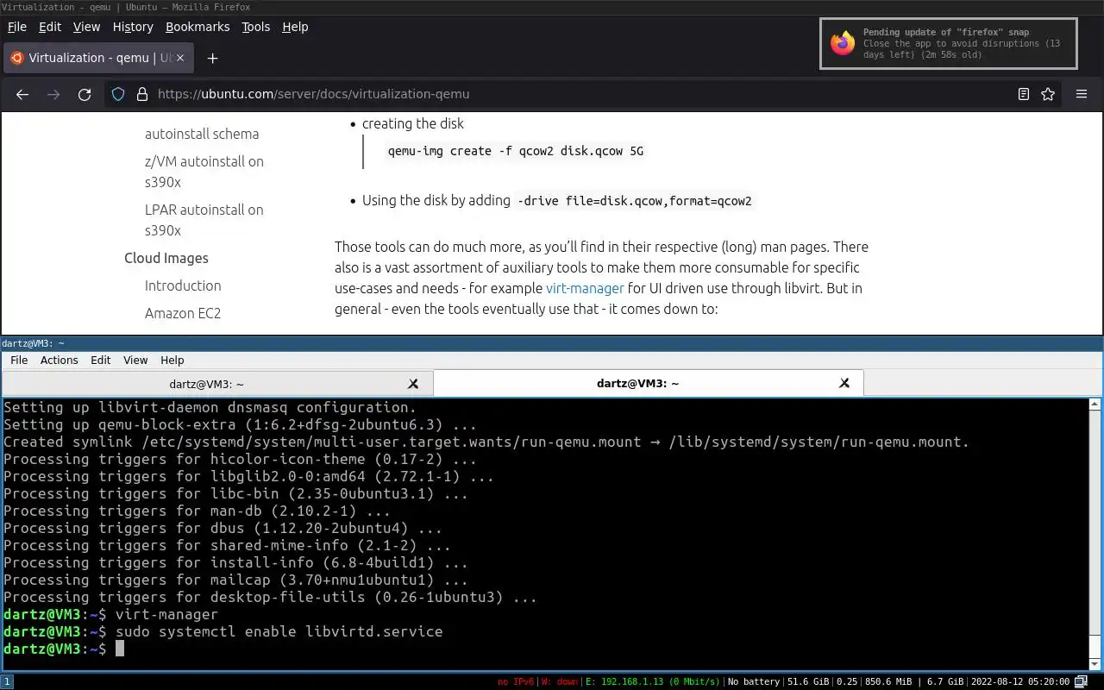This screenshot has height=690, width=1104.
Task: Click the -drive file=disk.qcow inline code
Action: (x=634, y=201)
